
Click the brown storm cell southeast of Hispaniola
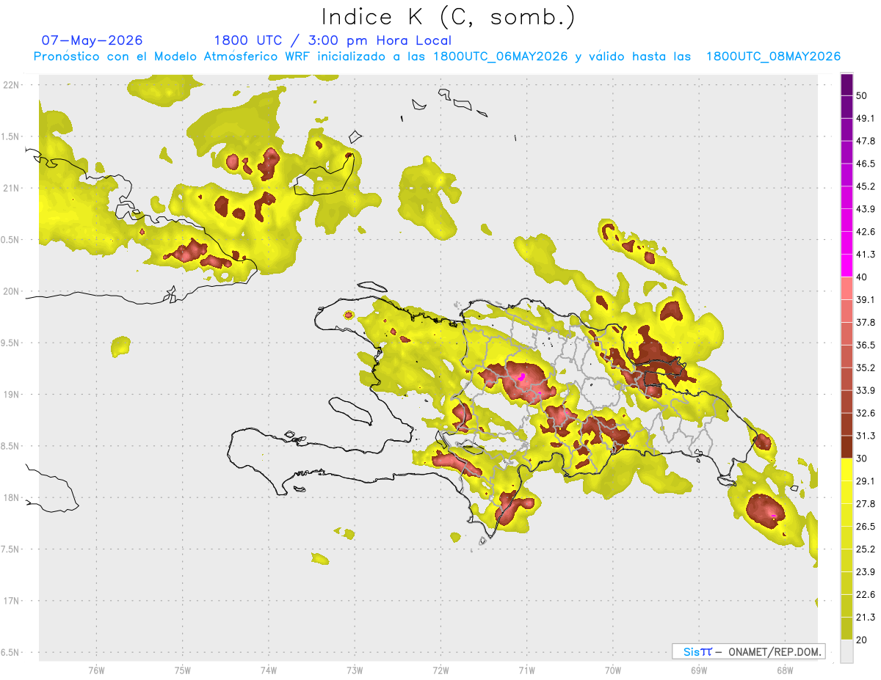tap(765, 508)
